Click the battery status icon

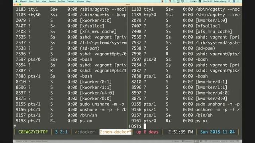pos(195,1)
